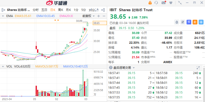Viewport: 205px width, 102px height.
Task: Zoom in chart with plus button
Action: 99,16
